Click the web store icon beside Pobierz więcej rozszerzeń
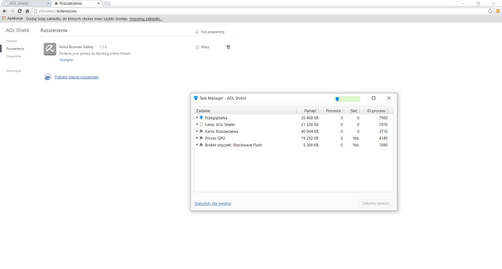The height and width of the screenshot is (269, 502). coord(48,77)
